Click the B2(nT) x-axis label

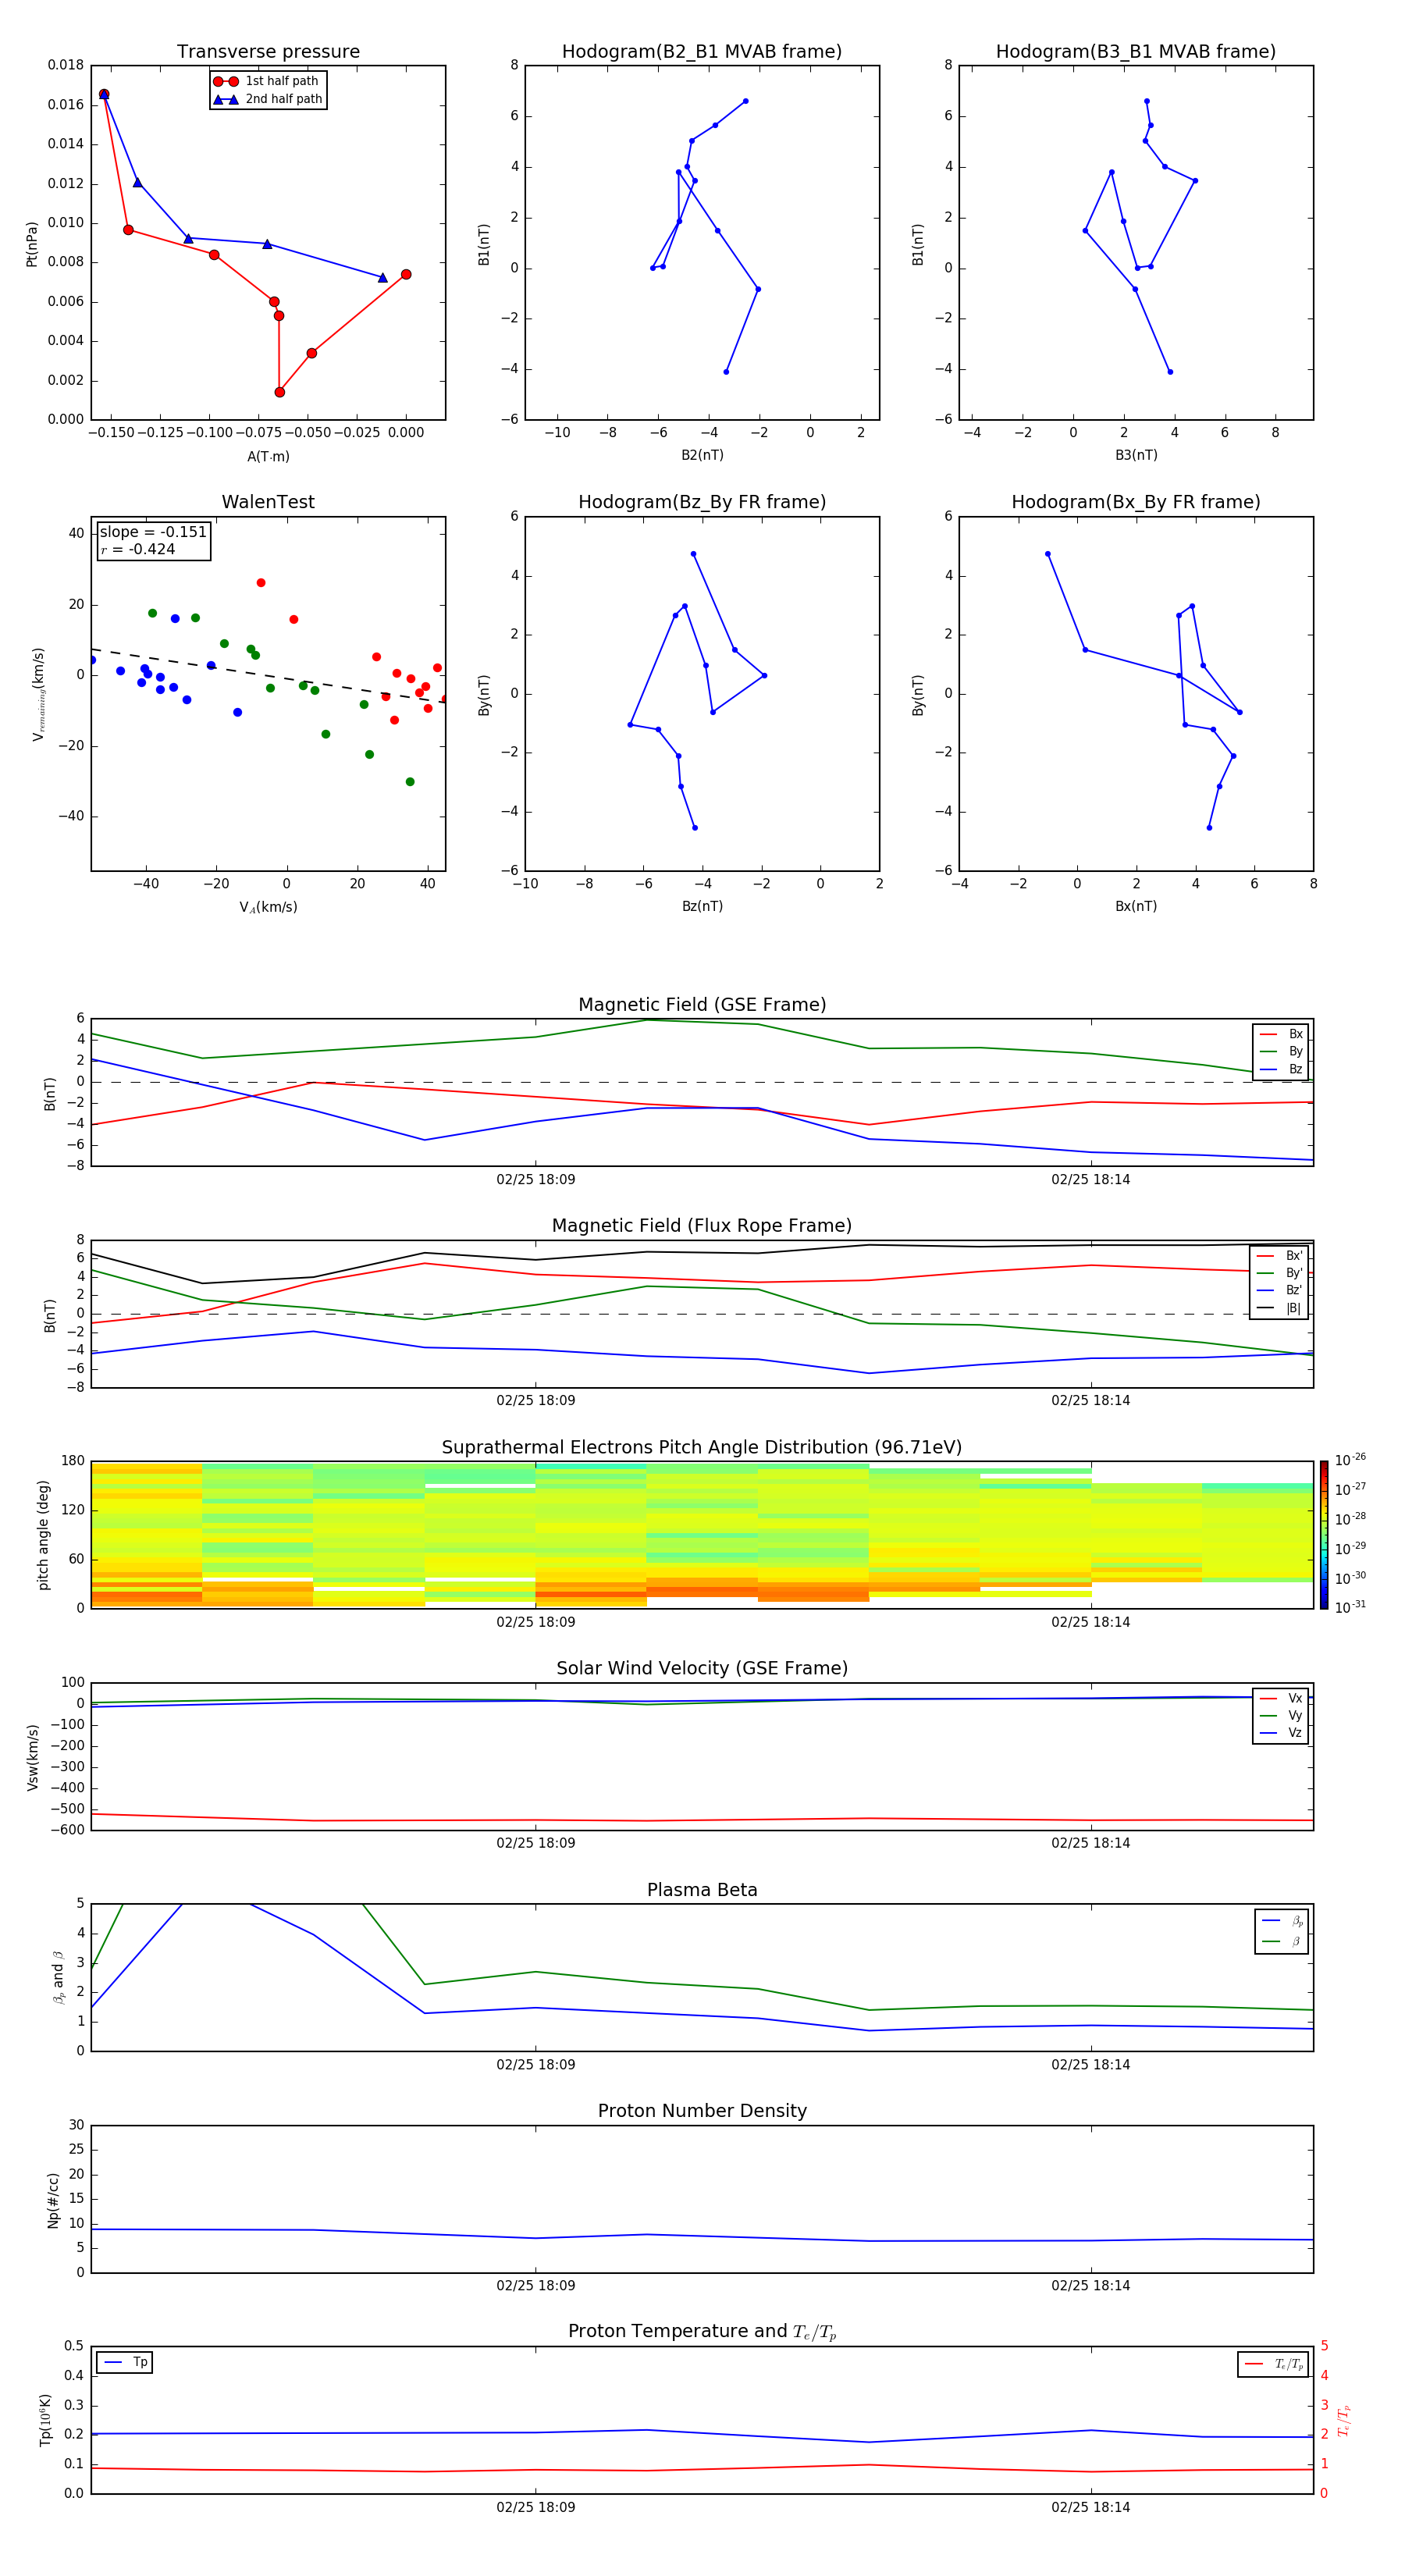[702, 455]
